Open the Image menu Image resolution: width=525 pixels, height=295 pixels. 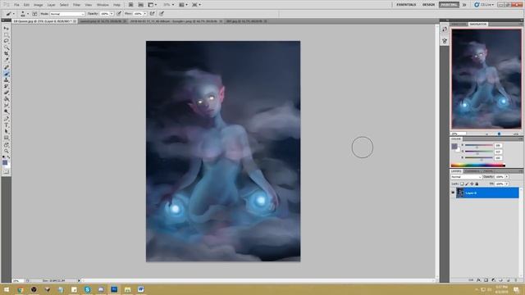click(x=39, y=5)
